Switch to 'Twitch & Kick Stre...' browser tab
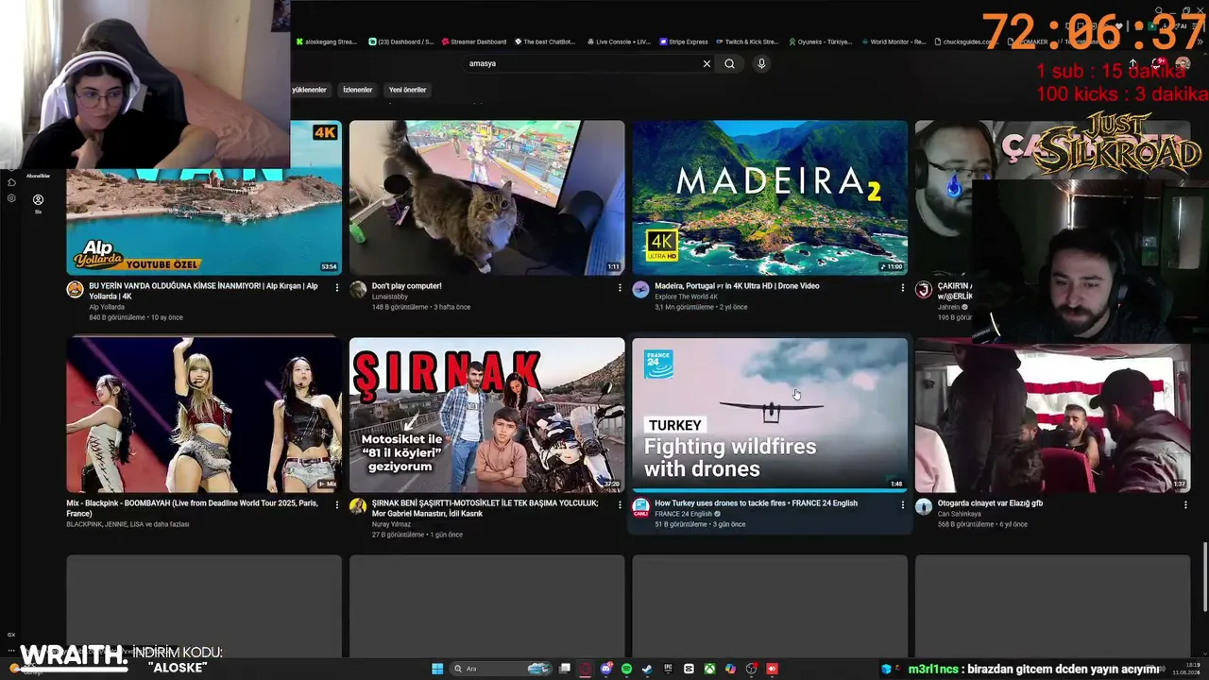 tap(747, 42)
